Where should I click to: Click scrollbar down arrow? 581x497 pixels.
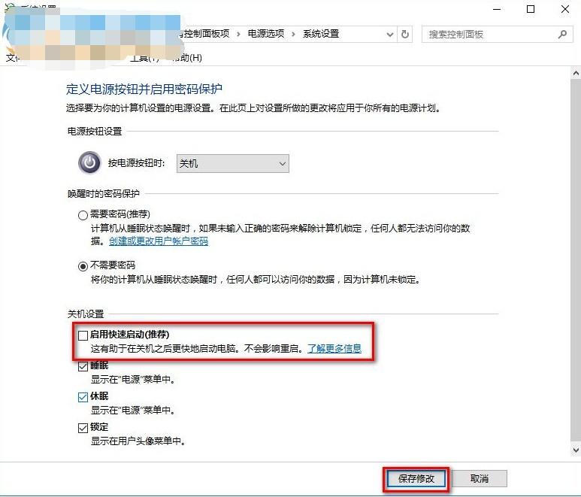coord(576,450)
